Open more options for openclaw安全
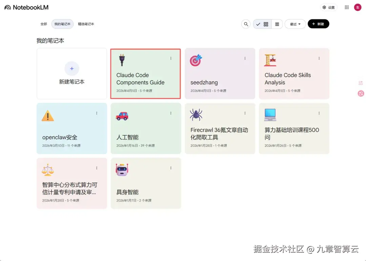 (x=97, y=113)
